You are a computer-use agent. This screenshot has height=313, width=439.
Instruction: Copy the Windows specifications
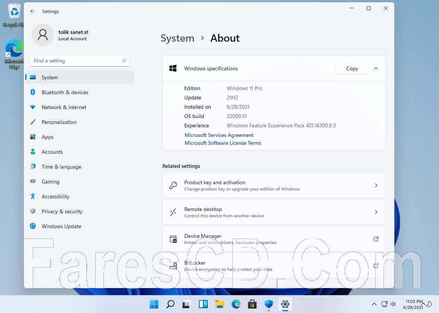pos(351,68)
